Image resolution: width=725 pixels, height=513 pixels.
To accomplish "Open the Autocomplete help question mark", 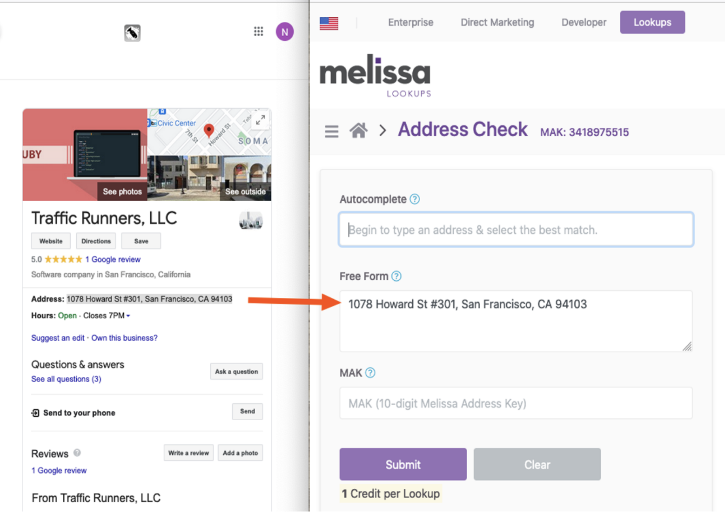I will 414,199.
